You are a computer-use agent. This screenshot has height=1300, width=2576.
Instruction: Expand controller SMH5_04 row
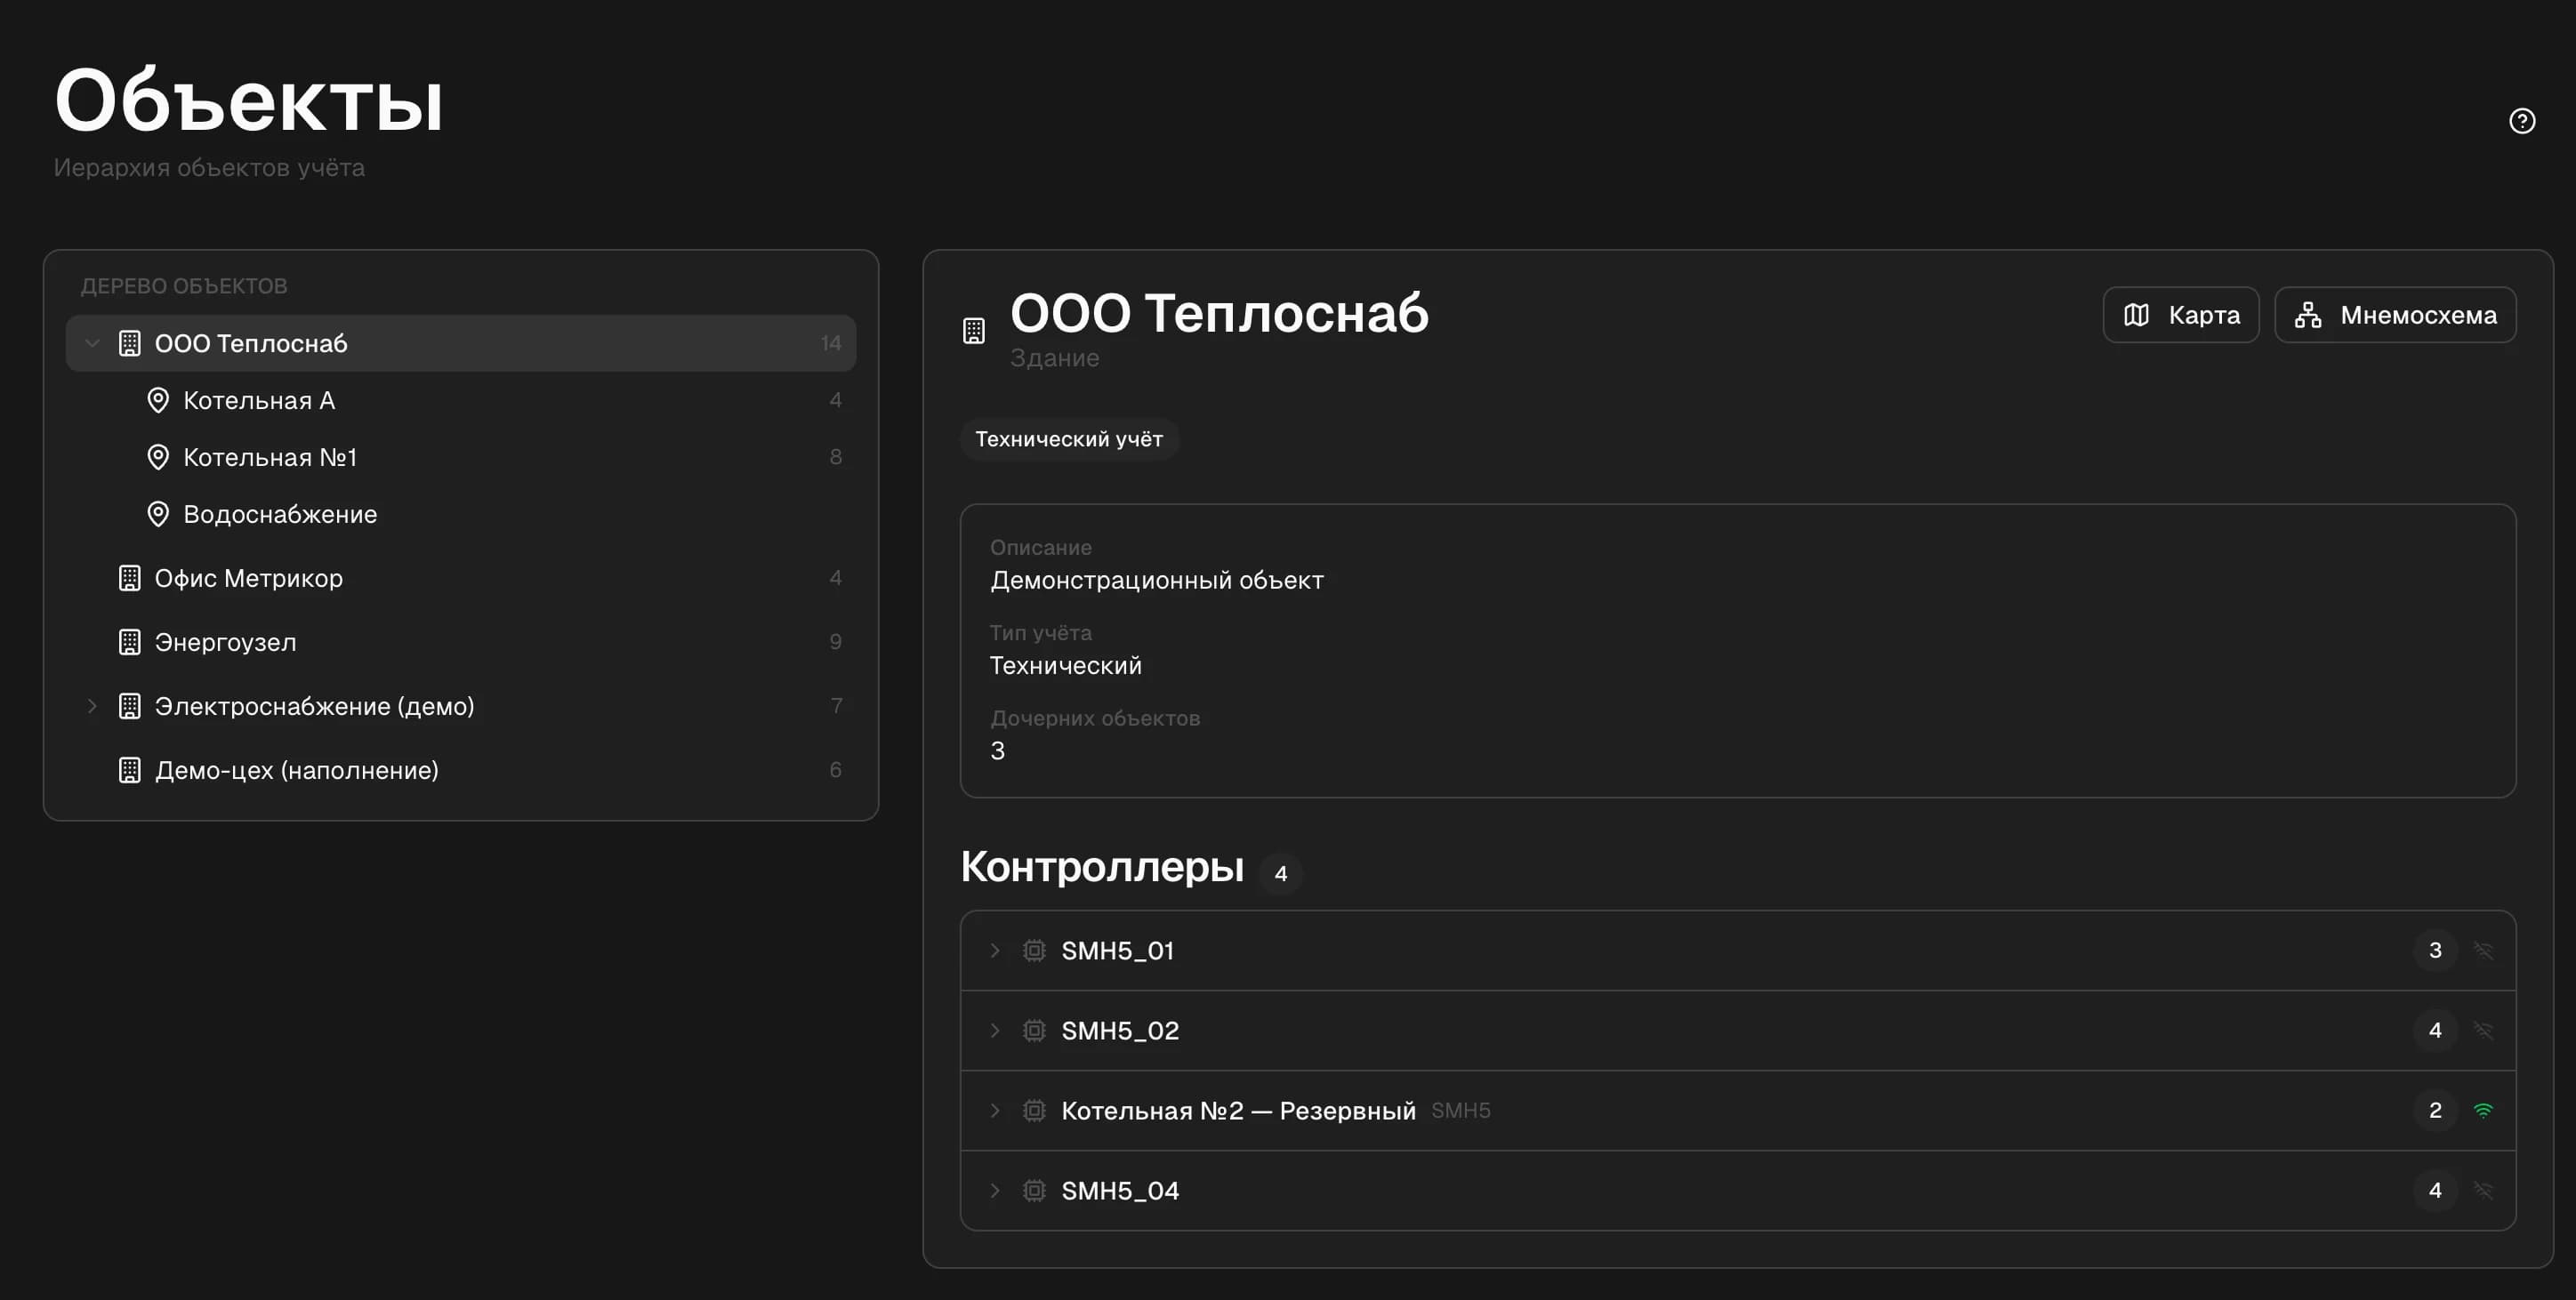(994, 1190)
